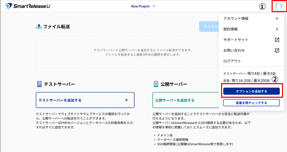Expand the 契約情報 submenu chevron
287x152 pixels.
pyautogui.click(x=277, y=29)
